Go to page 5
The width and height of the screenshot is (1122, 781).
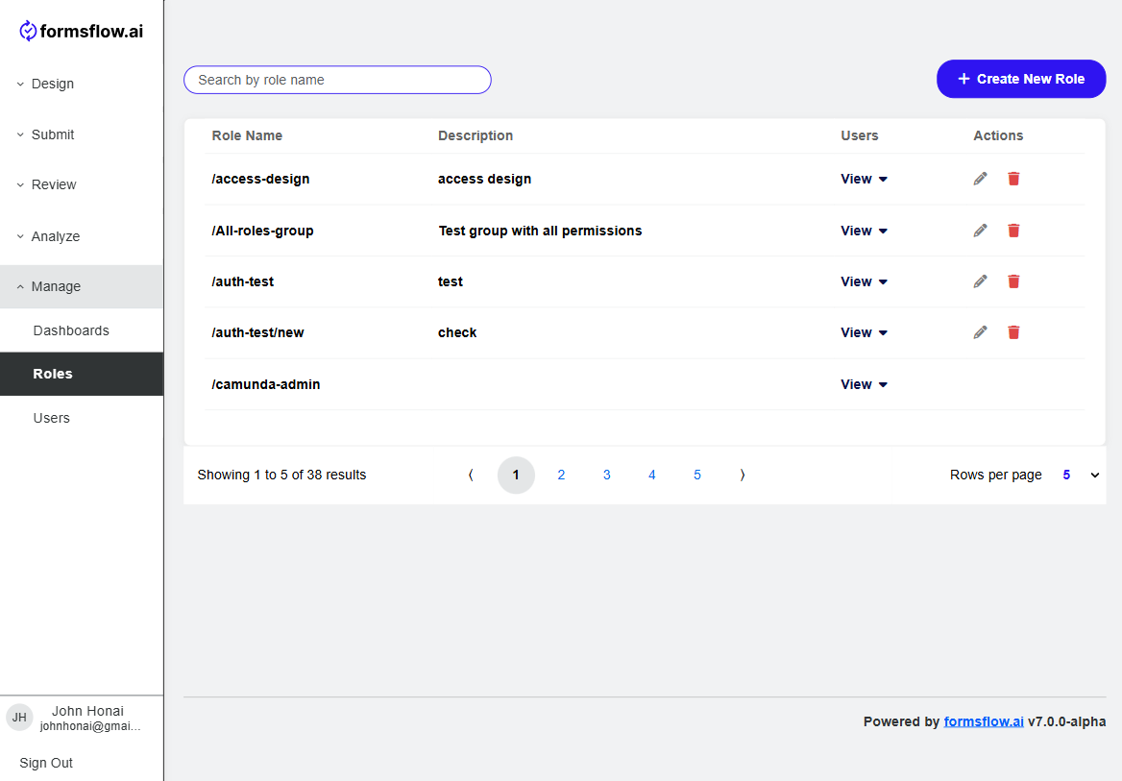click(x=697, y=475)
